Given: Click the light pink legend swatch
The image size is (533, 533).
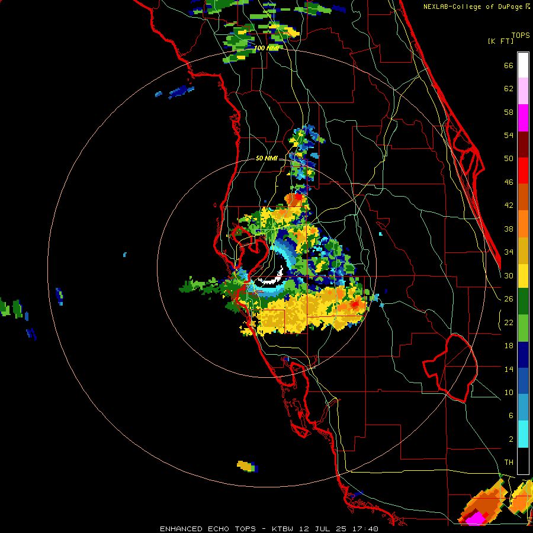Looking at the screenshot, I should pos(523,91).
